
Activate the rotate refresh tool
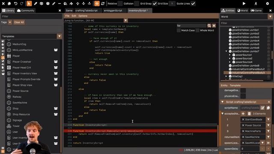tap(103, 3)
